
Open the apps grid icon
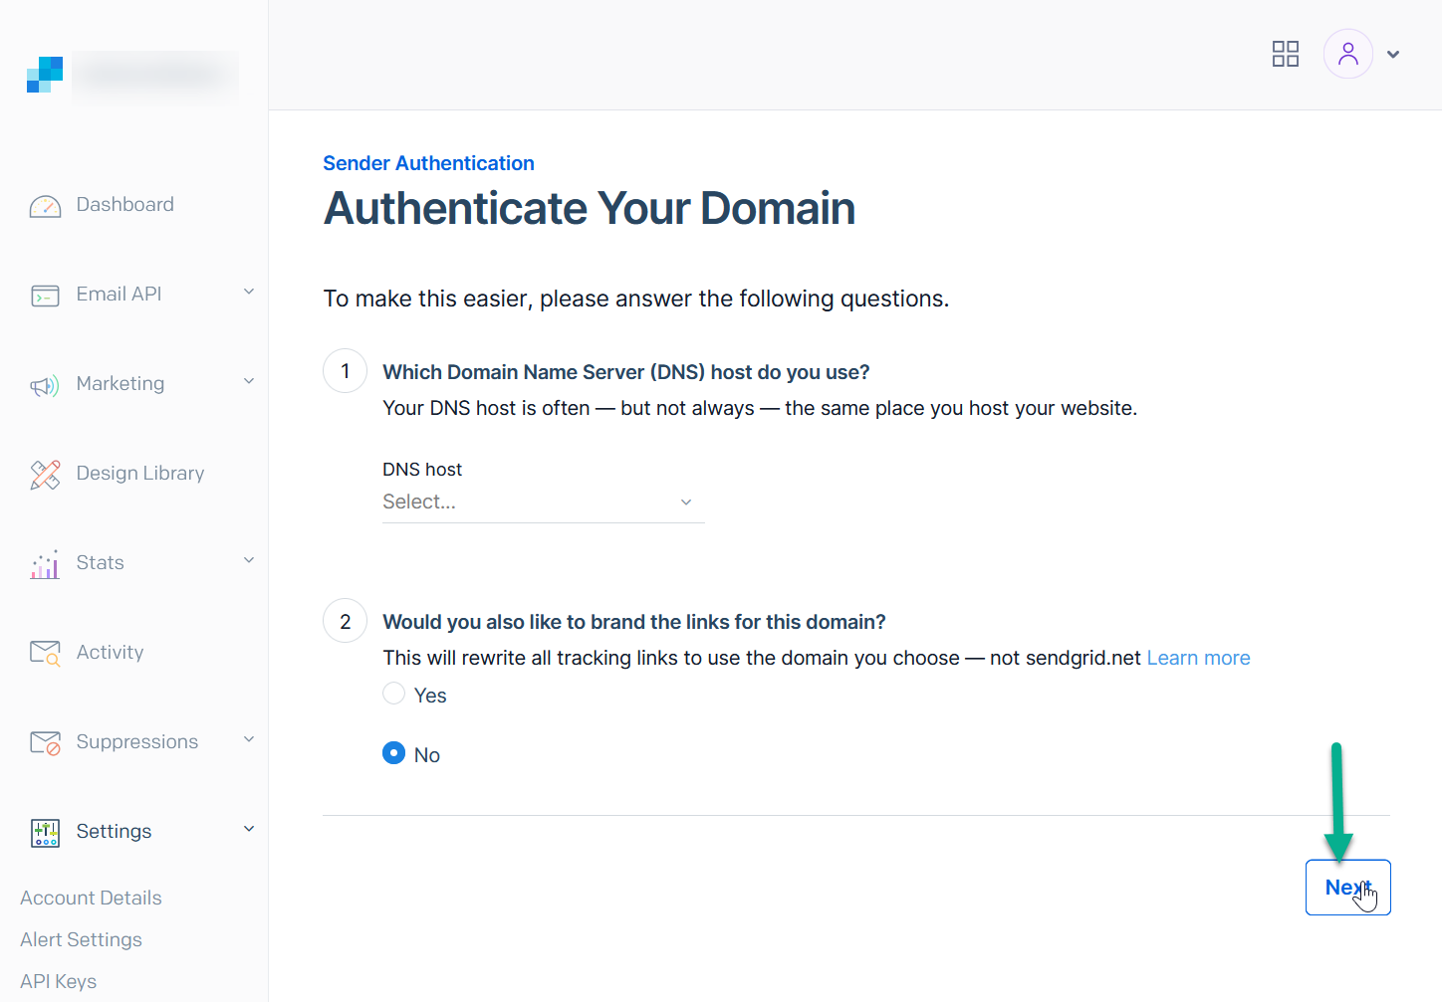[x=1286, y=54]
